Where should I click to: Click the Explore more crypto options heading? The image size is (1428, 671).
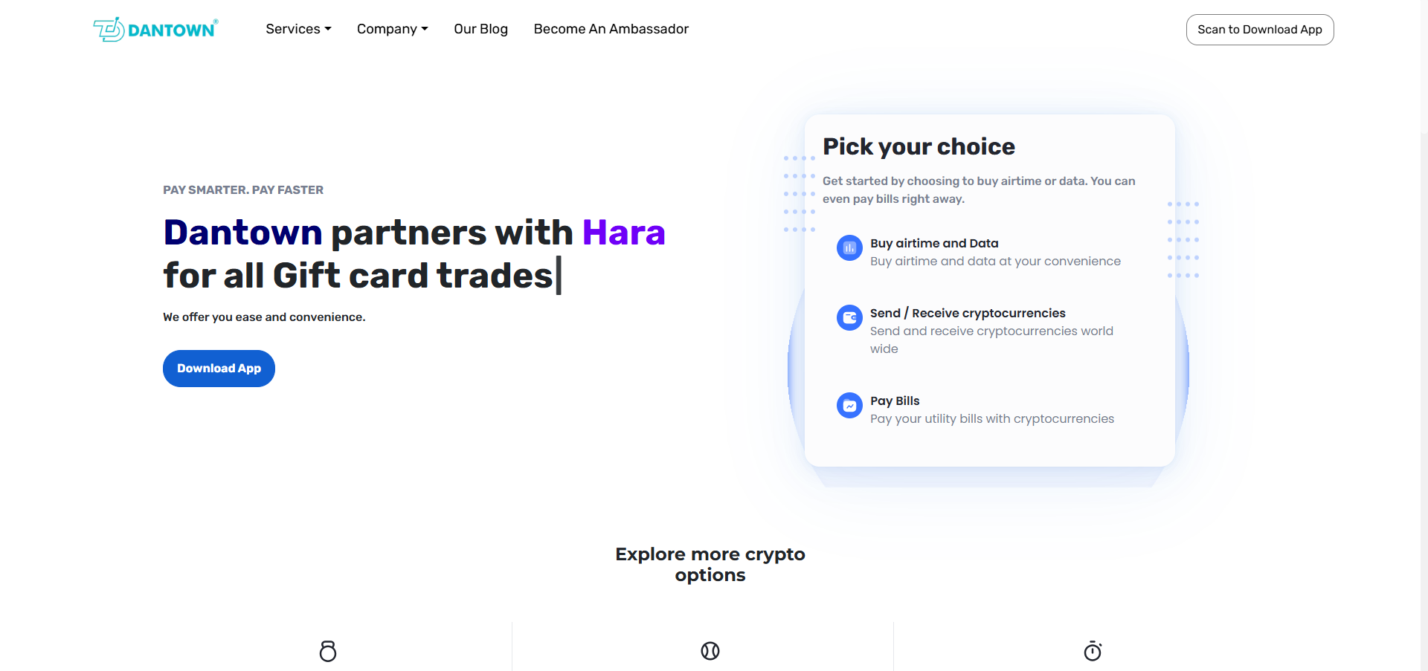point(710,564)
